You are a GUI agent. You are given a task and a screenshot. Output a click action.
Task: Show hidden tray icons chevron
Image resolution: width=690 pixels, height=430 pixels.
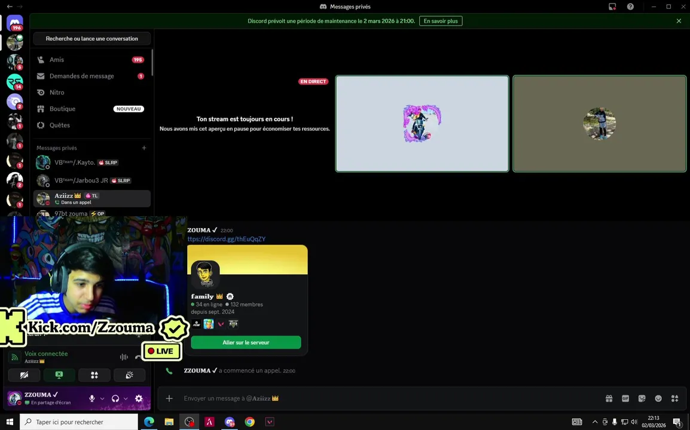tap(595, 422)
